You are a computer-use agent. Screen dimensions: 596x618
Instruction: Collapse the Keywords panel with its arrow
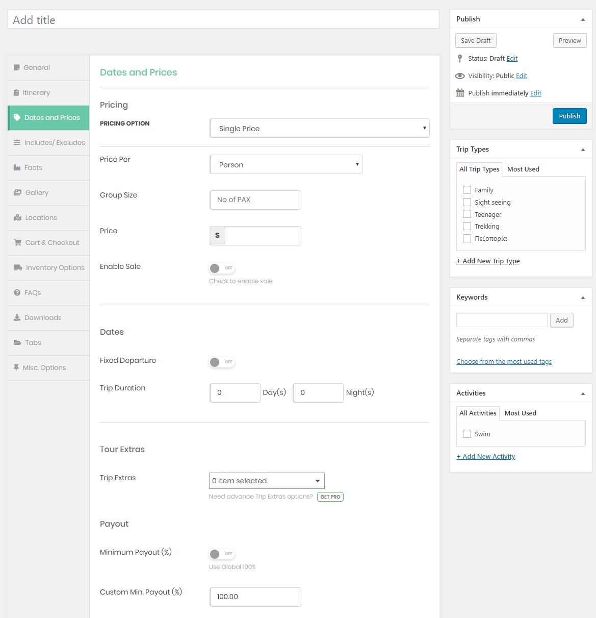click(583, 298)
